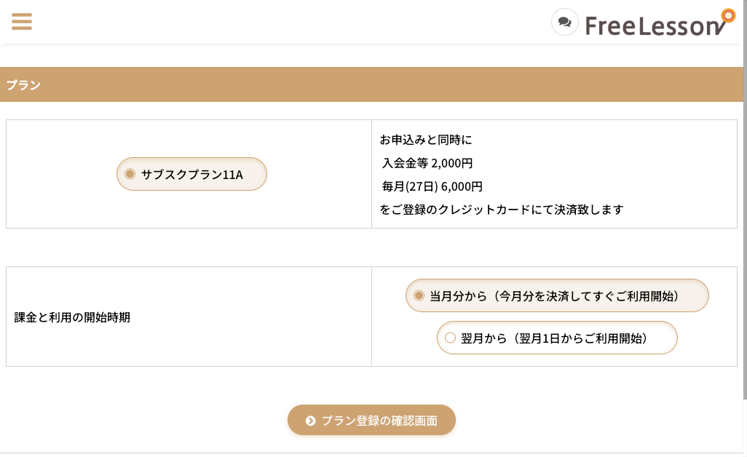Click the 毎月(27日) 6,000円 text
This screenshot has width=747, height=457.
click(432, 186)
